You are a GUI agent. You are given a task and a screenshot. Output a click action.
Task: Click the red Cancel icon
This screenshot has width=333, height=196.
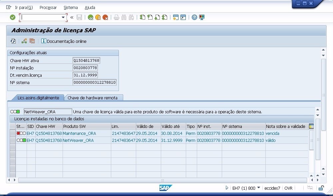pos(105,17)
